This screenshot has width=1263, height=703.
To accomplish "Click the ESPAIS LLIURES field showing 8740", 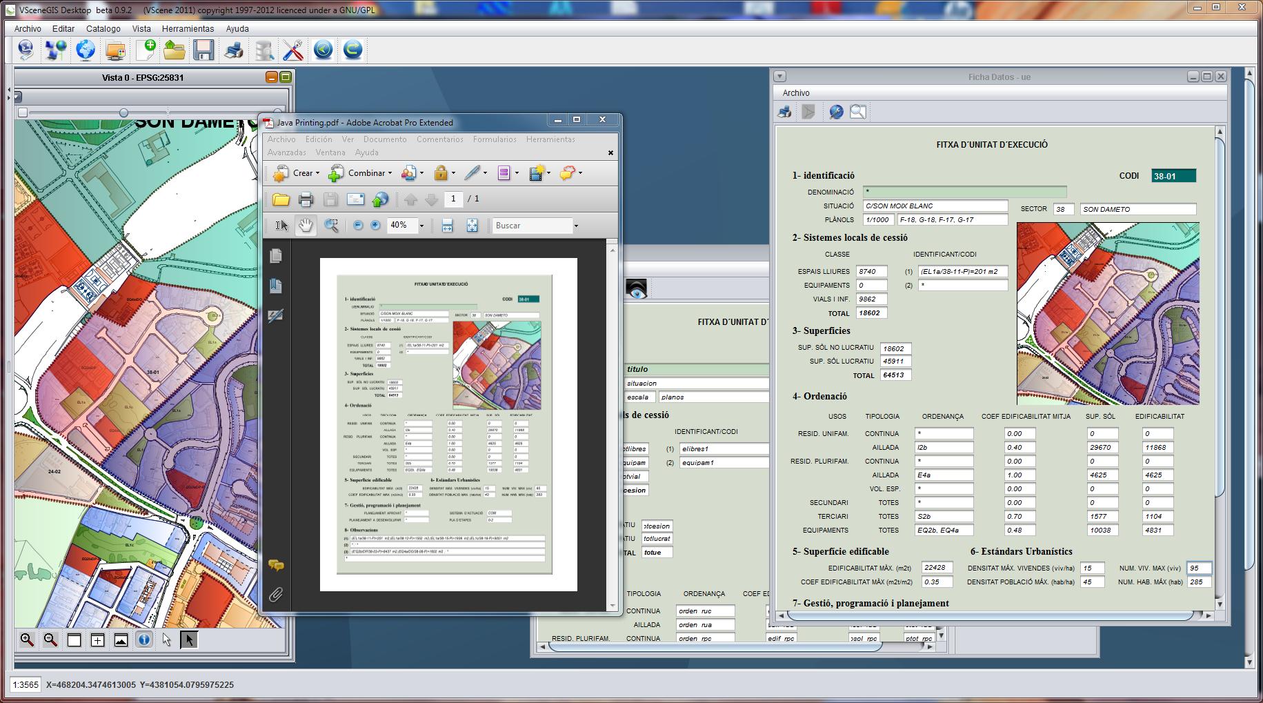I will 871,272.
